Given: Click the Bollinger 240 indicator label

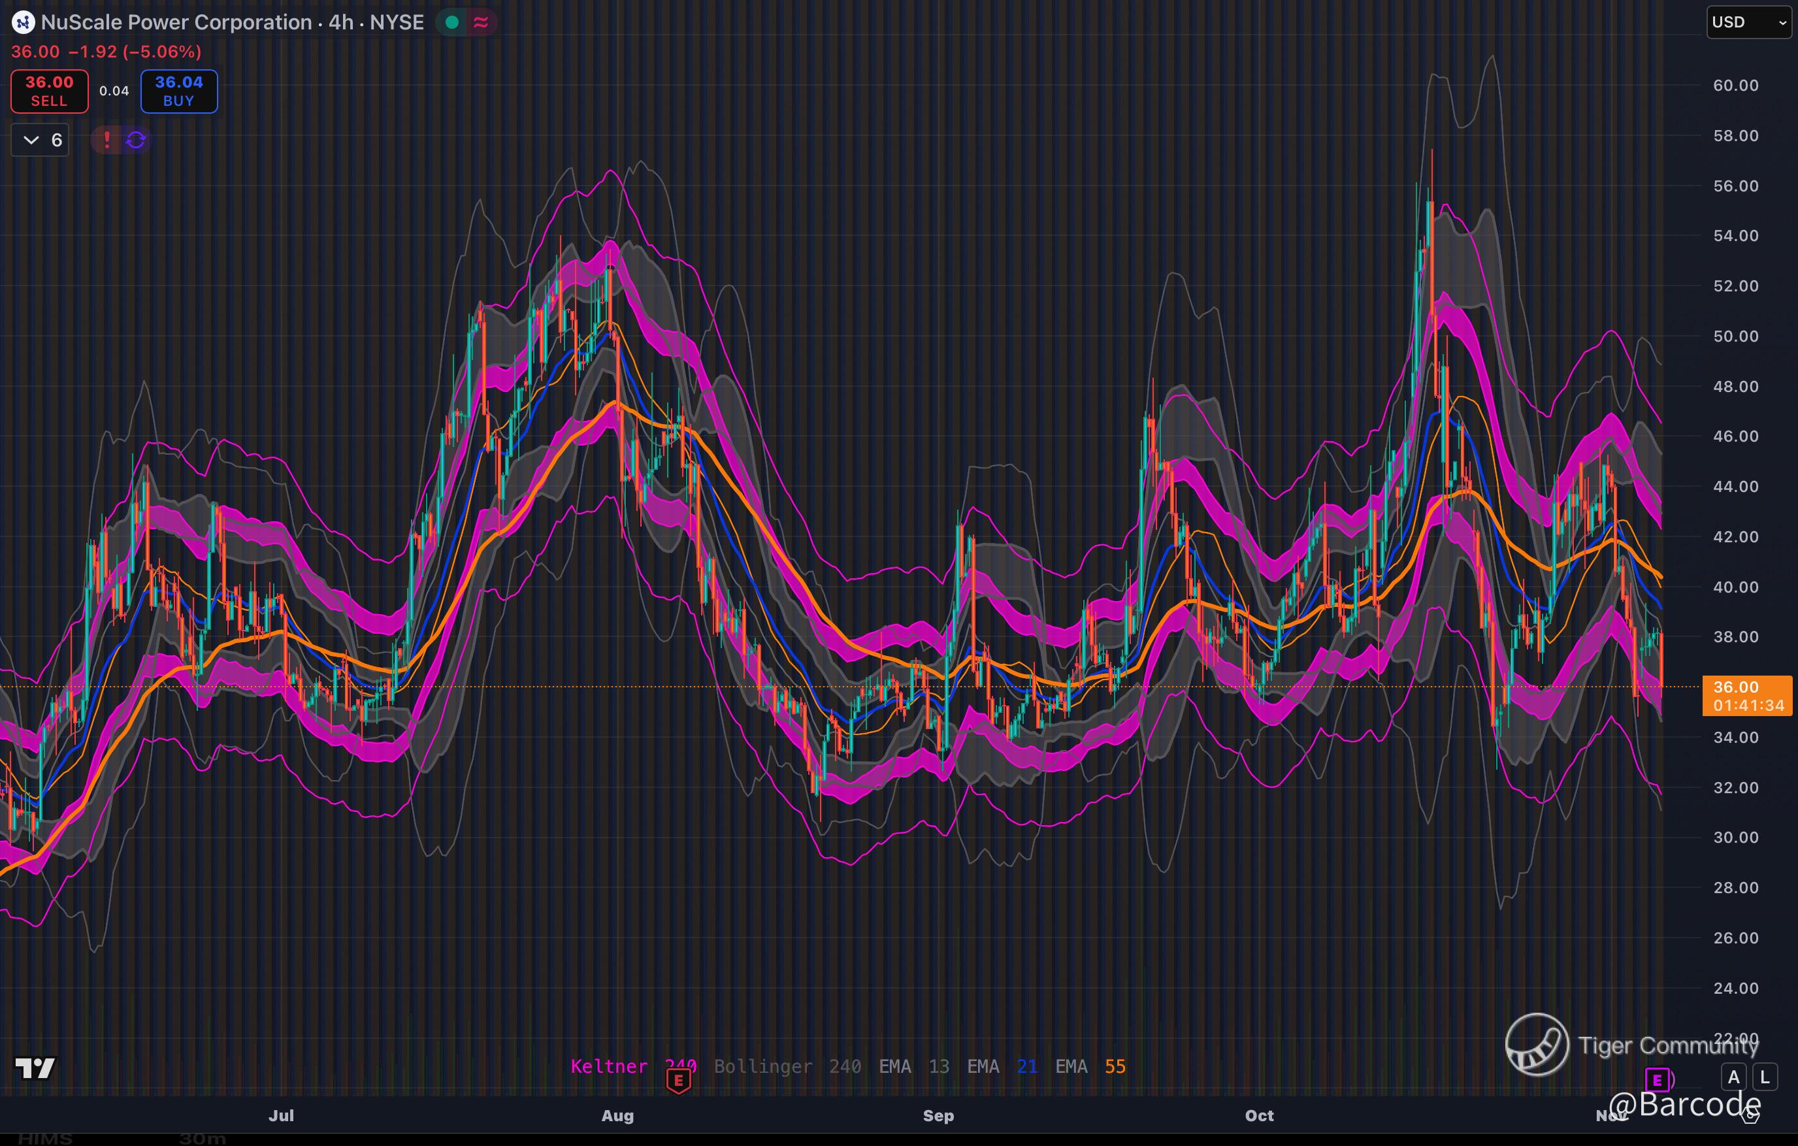Looking at the screenshot, I should 787,1066.
